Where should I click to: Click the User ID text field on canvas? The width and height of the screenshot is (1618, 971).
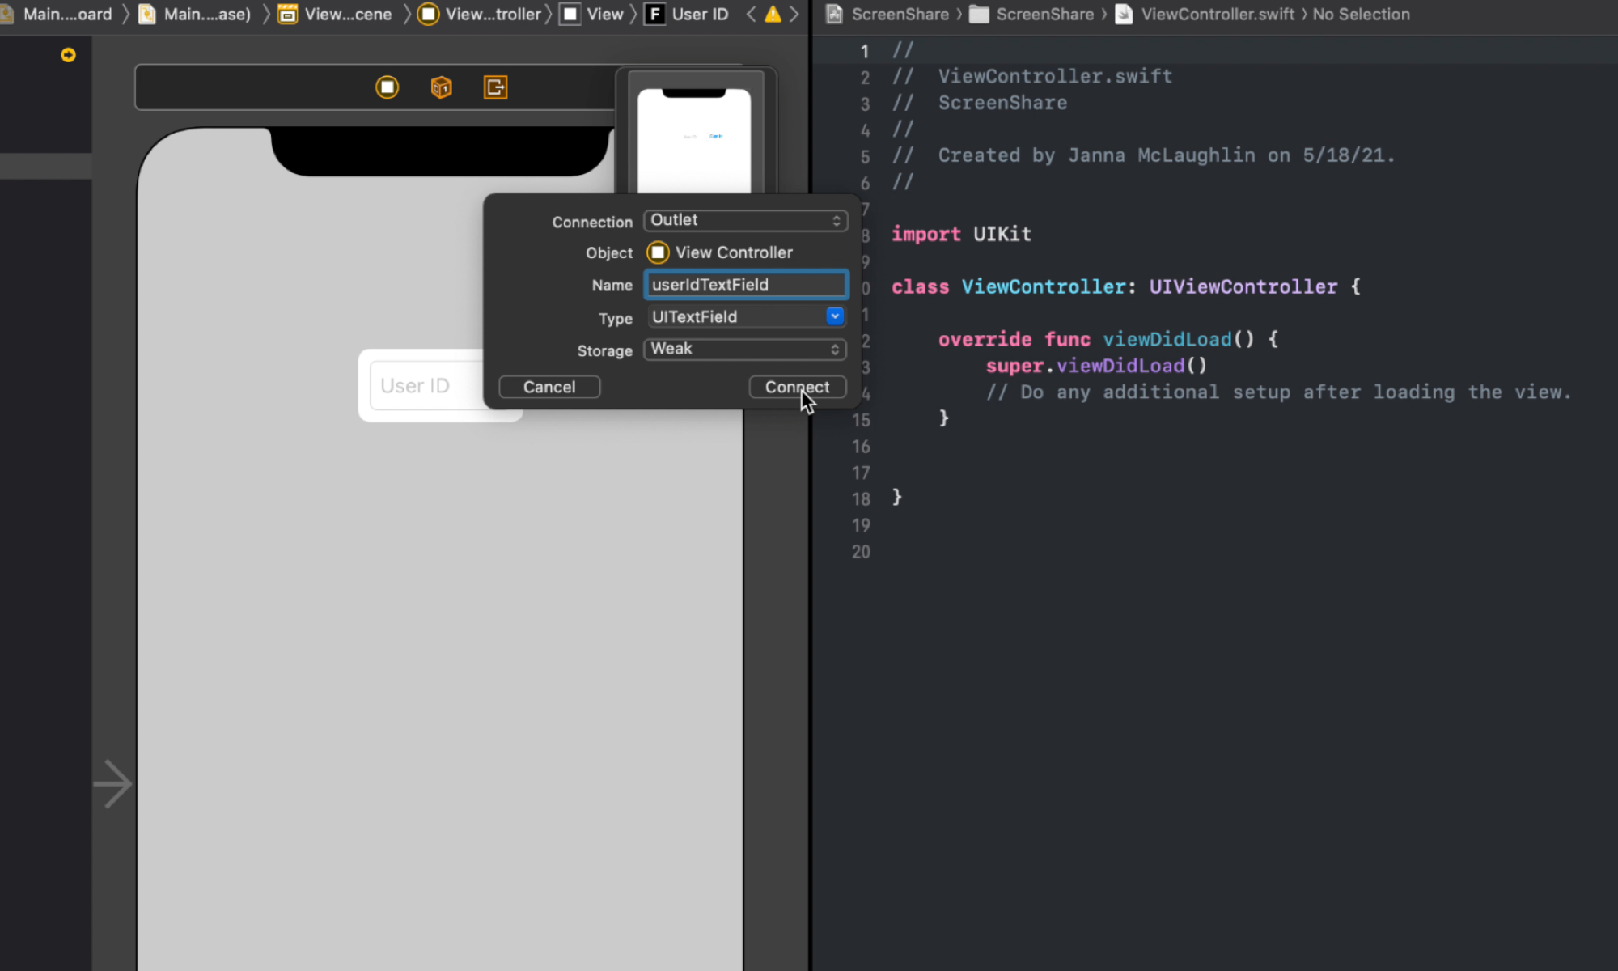[x=426, y=386]
